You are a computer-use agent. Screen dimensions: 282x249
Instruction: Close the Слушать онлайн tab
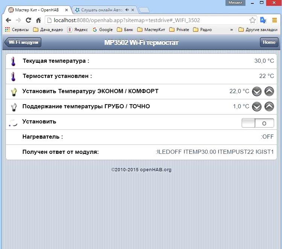tap(133, 10)
